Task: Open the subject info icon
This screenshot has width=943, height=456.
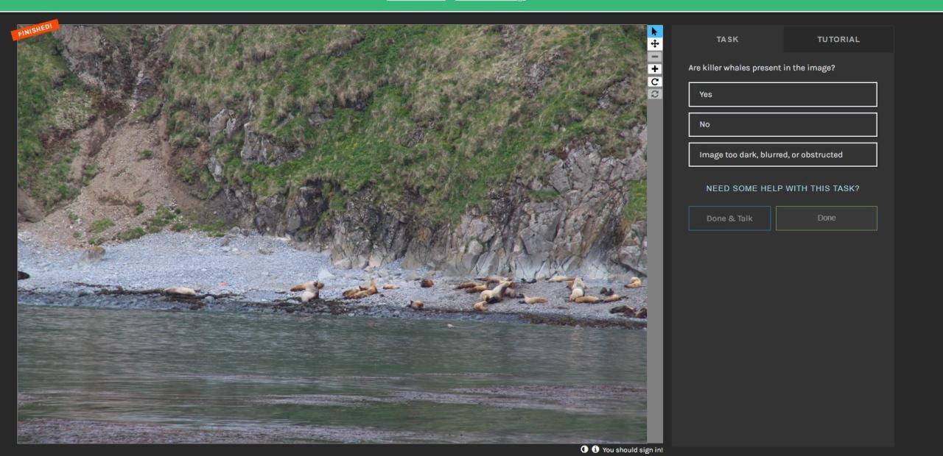Action: click(x=595, y=449)
